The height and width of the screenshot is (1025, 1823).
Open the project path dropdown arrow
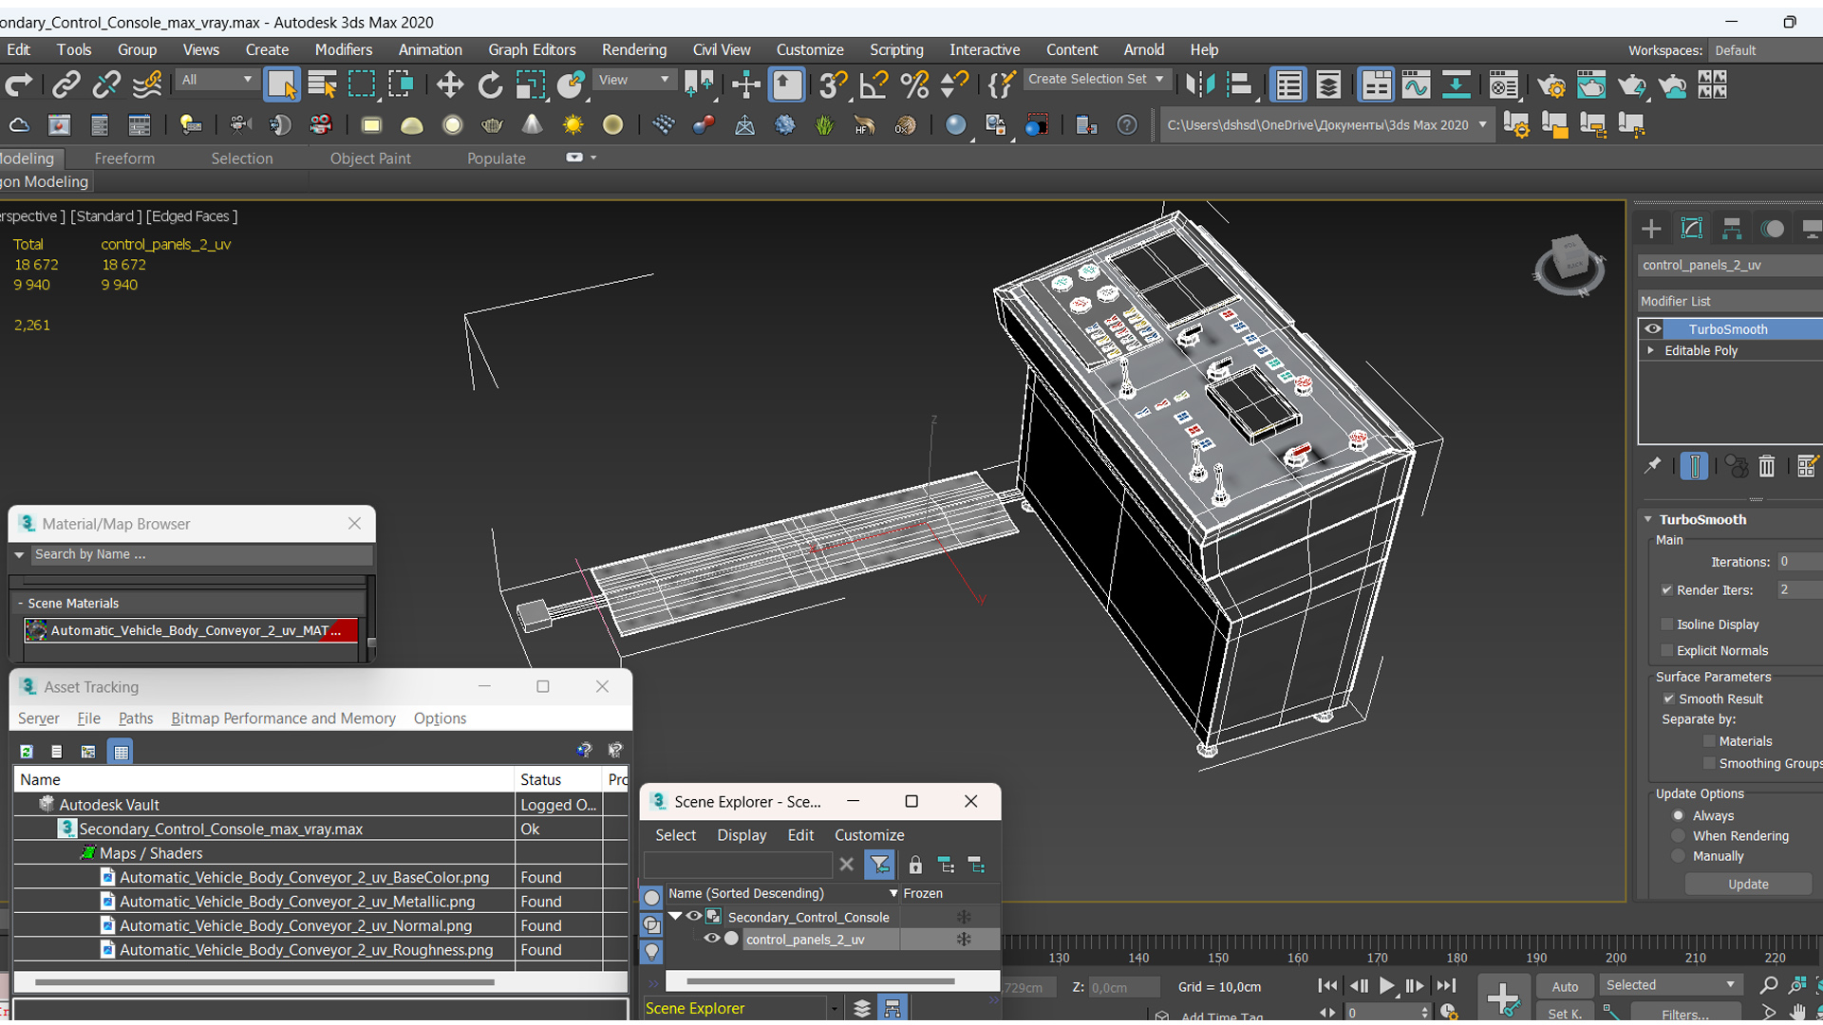[1482, 125]
